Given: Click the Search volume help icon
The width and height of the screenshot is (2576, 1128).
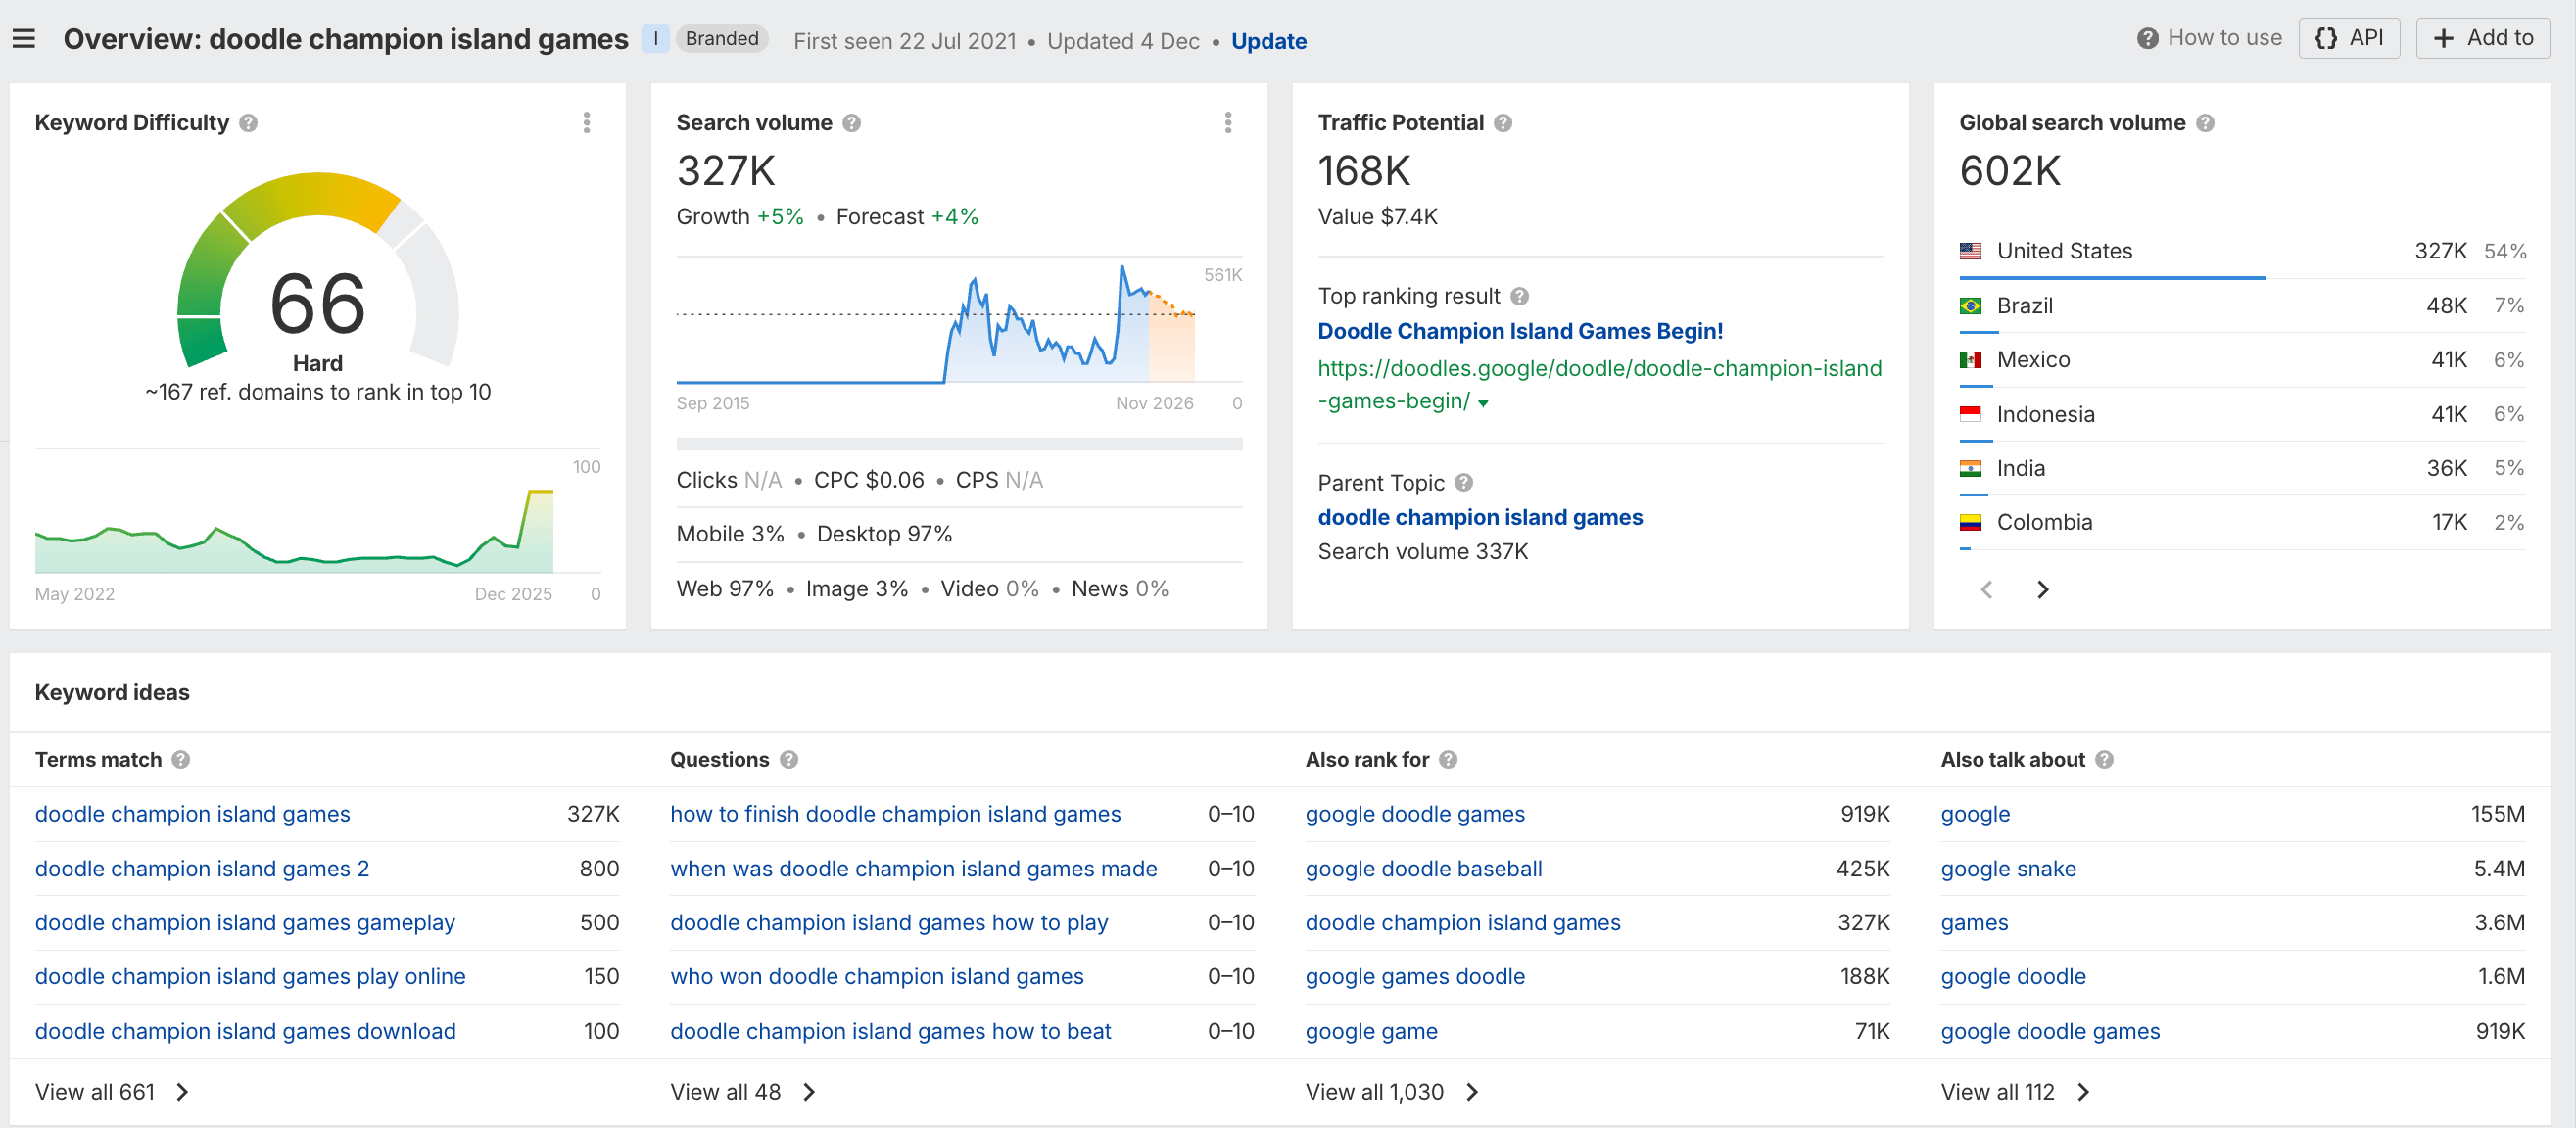Looking at the screenshot, I should (x=852, y=123).
